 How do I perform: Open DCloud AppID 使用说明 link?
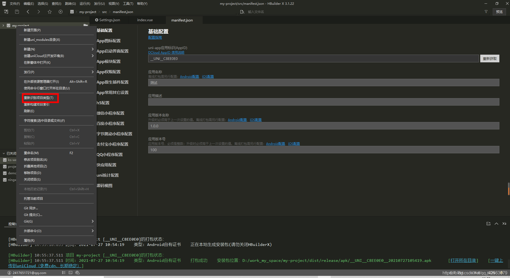(x=166, y=53)
